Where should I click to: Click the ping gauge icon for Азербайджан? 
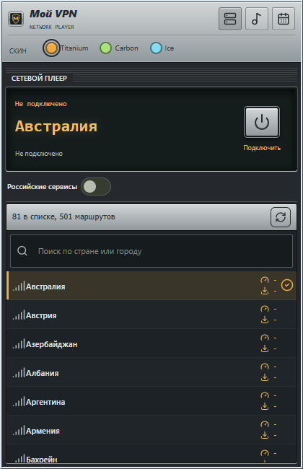(265, 338)
